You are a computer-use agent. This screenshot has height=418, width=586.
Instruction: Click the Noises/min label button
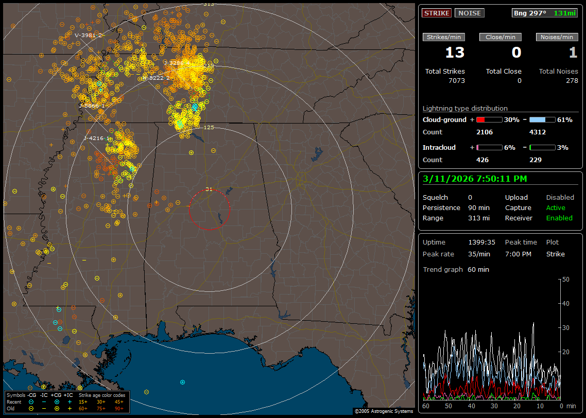pyautogui.click(x=557, y=37)
